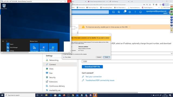Viewport: 173px width, 97px height.
Task: Open Directory and subscription filter icon
Action: (119, 12)
